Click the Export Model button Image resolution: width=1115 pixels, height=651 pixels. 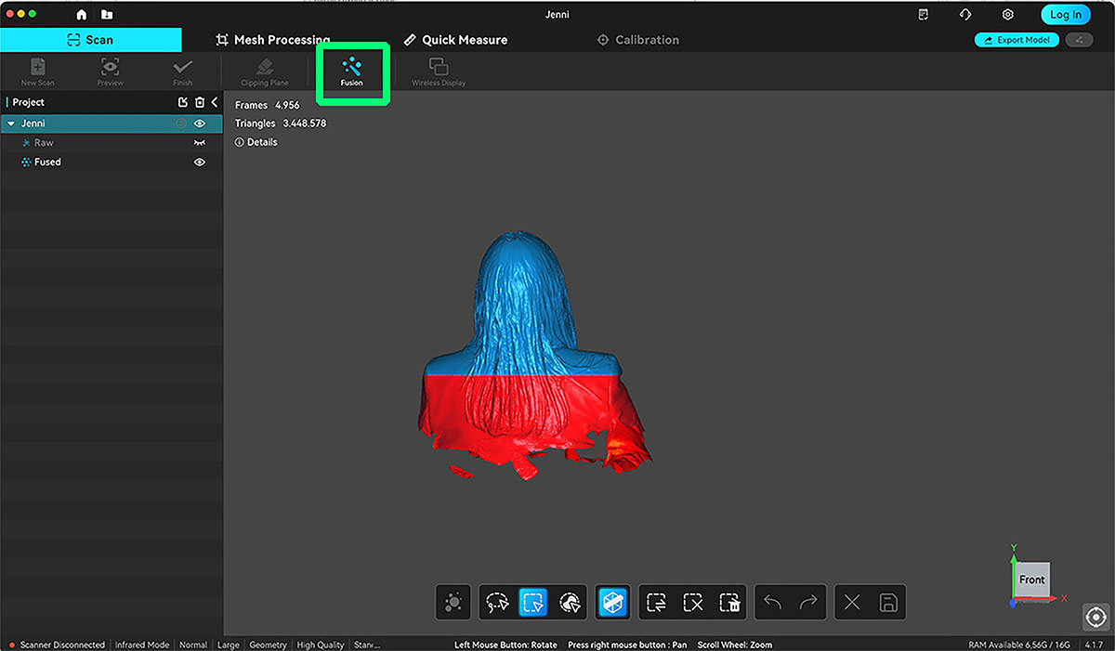(1017, 40)
